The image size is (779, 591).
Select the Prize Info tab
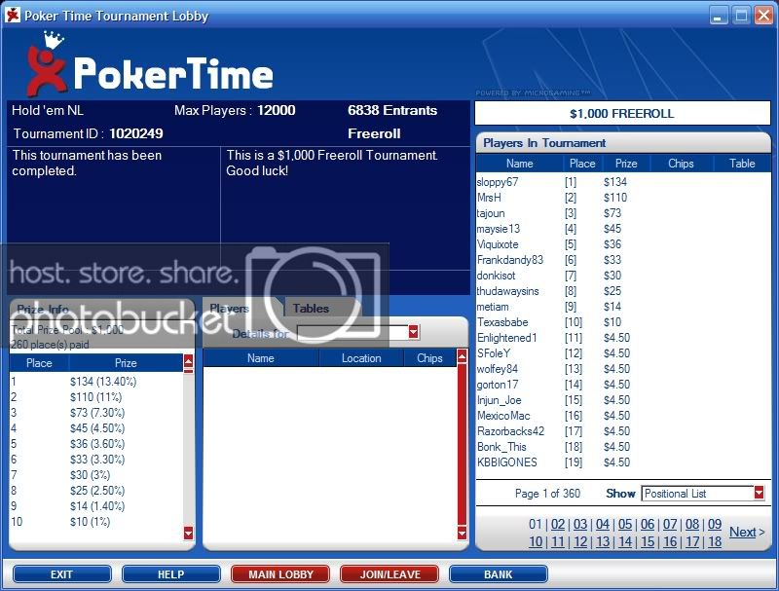(x=43, y=309)
